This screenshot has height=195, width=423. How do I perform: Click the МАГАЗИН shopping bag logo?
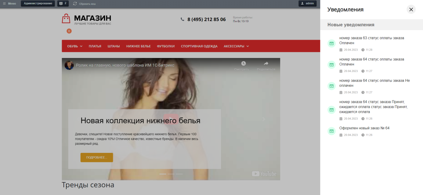[66, 19]
